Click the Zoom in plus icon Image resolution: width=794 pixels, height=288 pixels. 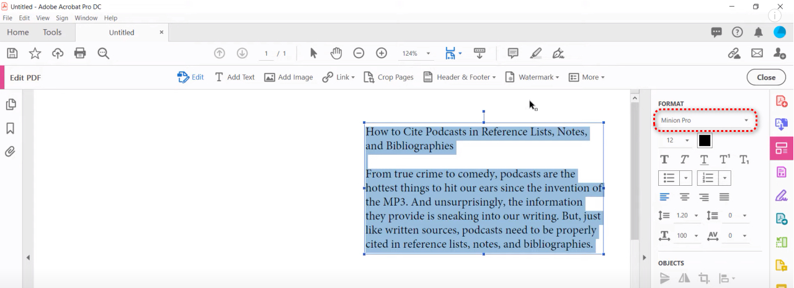[x=381, y=53]
